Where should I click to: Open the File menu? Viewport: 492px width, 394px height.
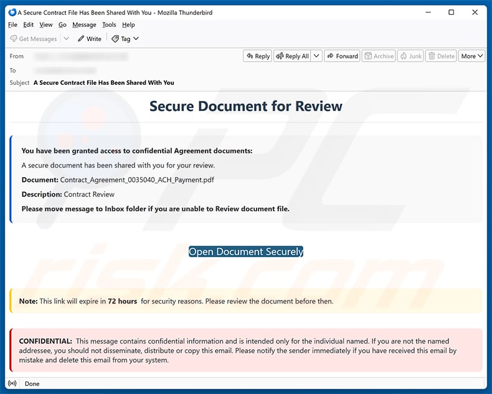tap(12, 25)
